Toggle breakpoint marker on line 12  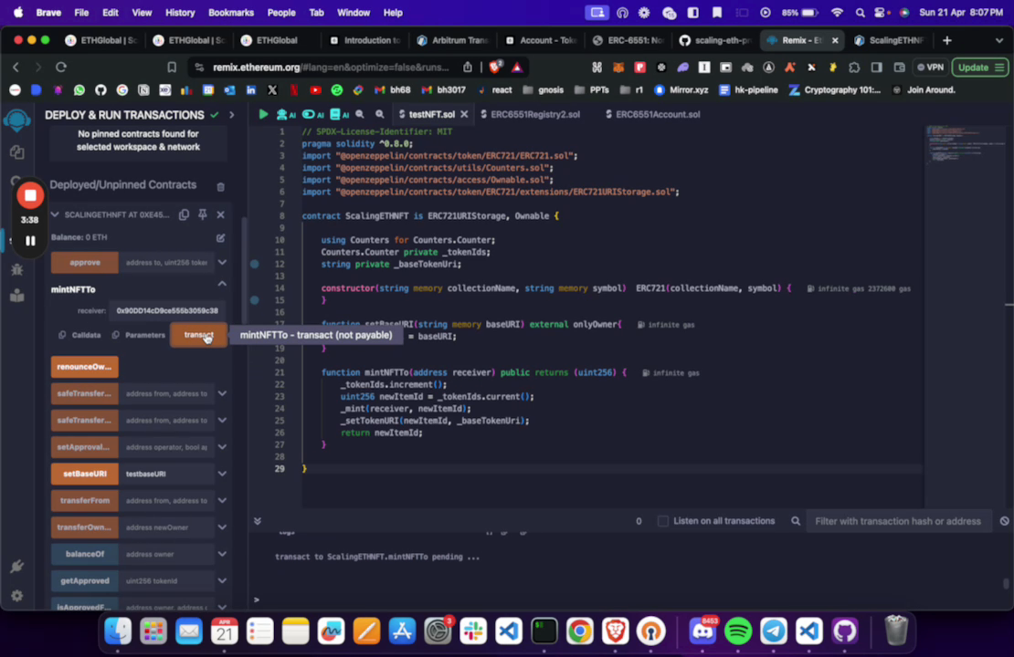(255, 265)
